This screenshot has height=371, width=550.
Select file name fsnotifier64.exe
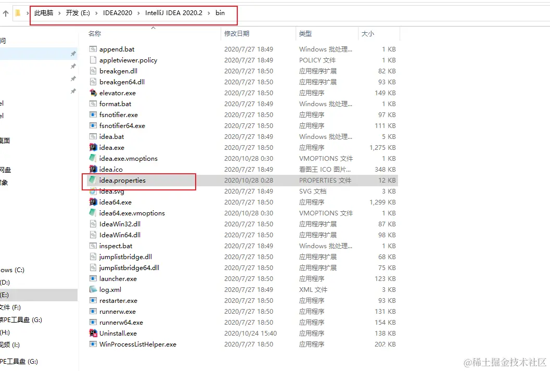point(122,125)
